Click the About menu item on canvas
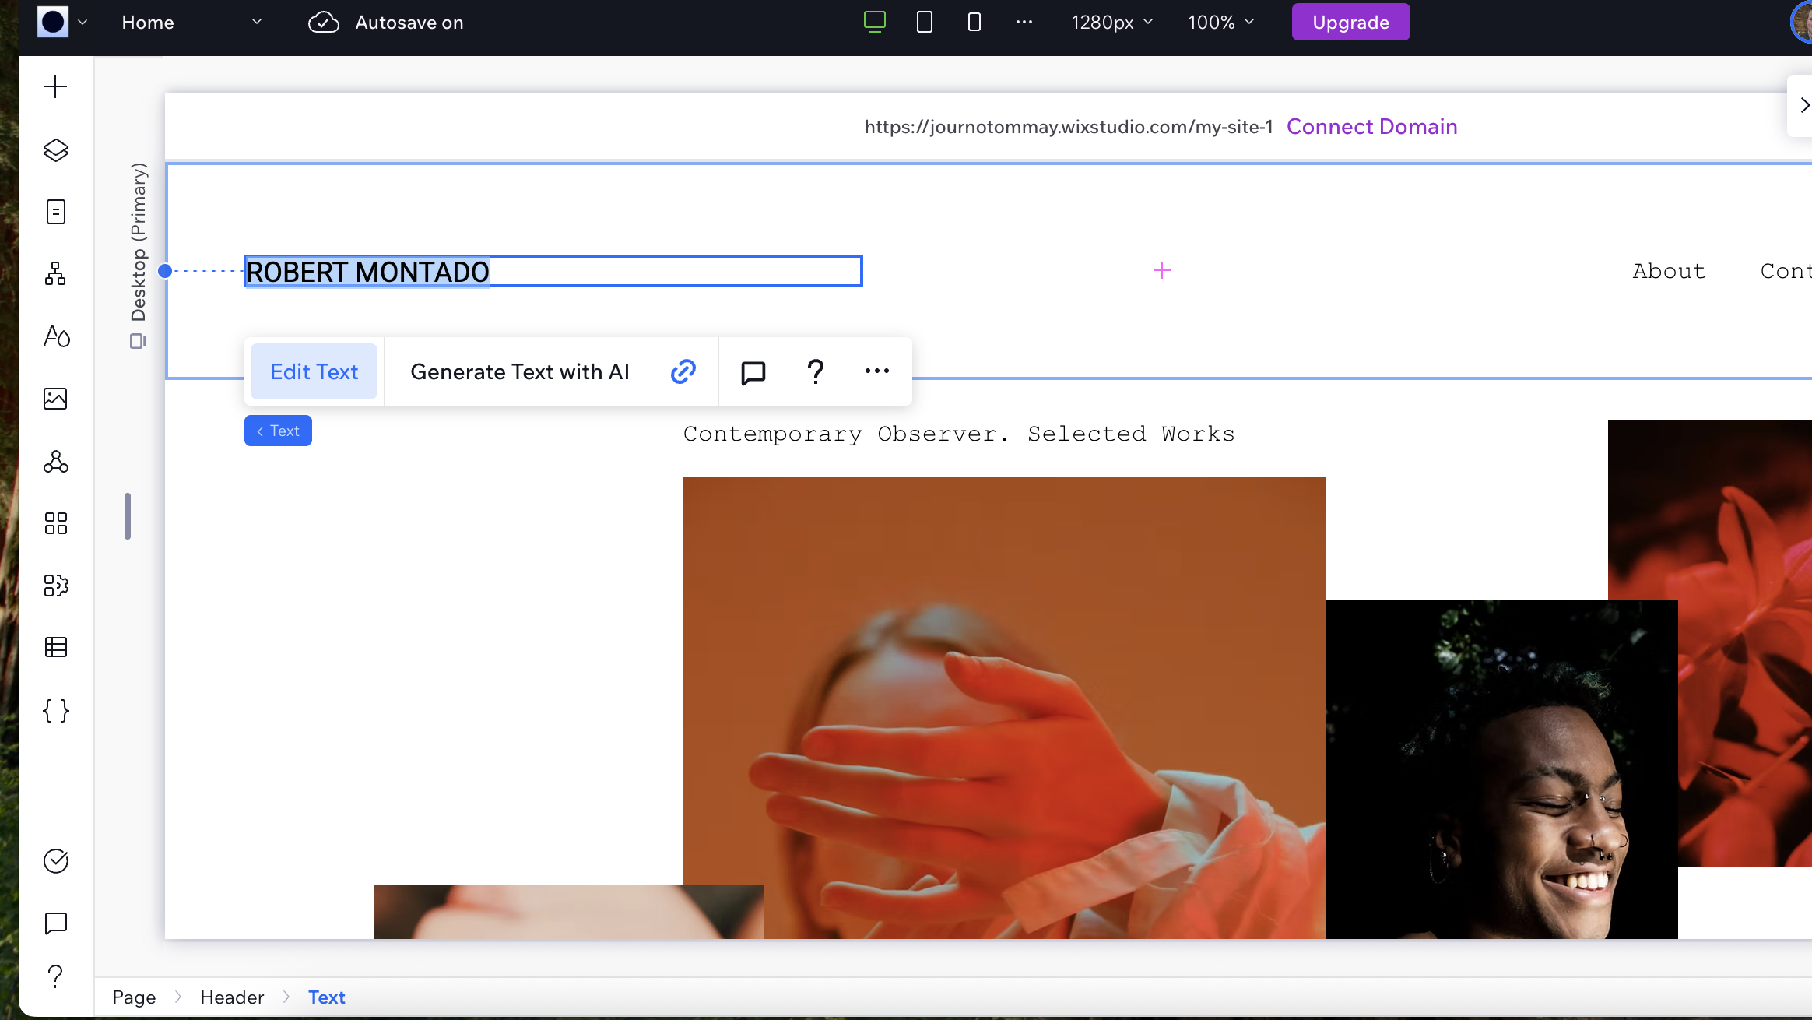1812x1020 pixels. point(1669,271)
